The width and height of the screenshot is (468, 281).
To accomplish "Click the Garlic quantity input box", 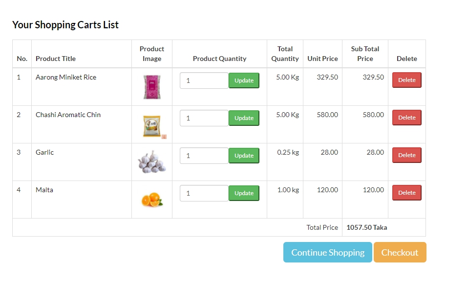I will pos(204,156).
